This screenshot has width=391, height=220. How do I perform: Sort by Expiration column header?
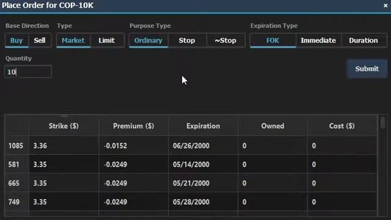point(203,126)
